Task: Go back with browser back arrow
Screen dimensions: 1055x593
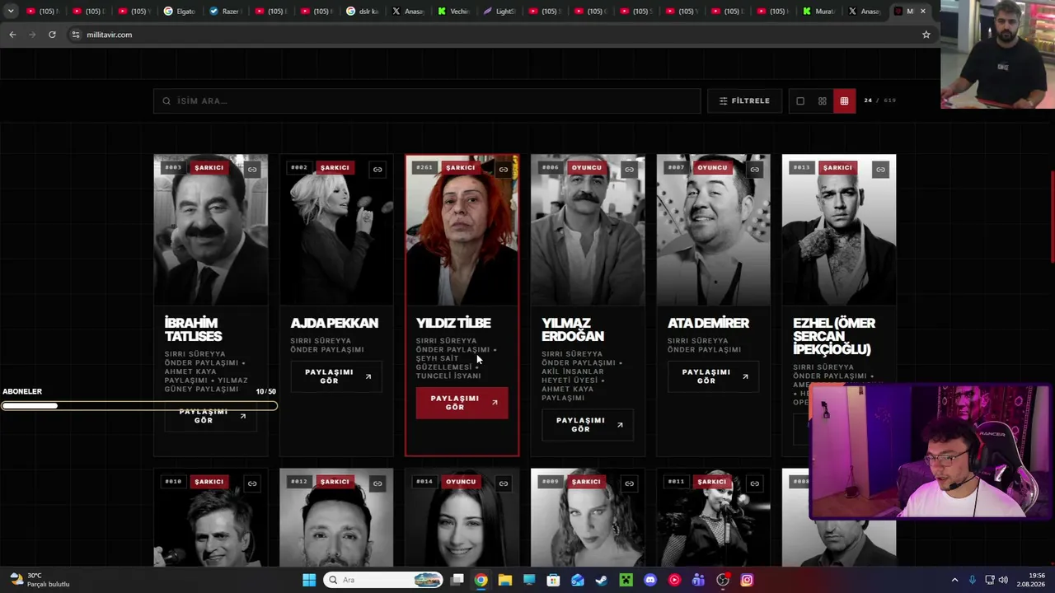Action: (12, 35)
